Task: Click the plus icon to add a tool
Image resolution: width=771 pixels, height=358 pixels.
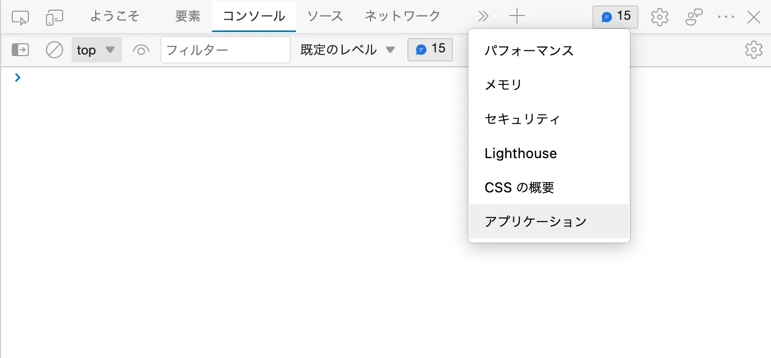Action: [517, 17]
